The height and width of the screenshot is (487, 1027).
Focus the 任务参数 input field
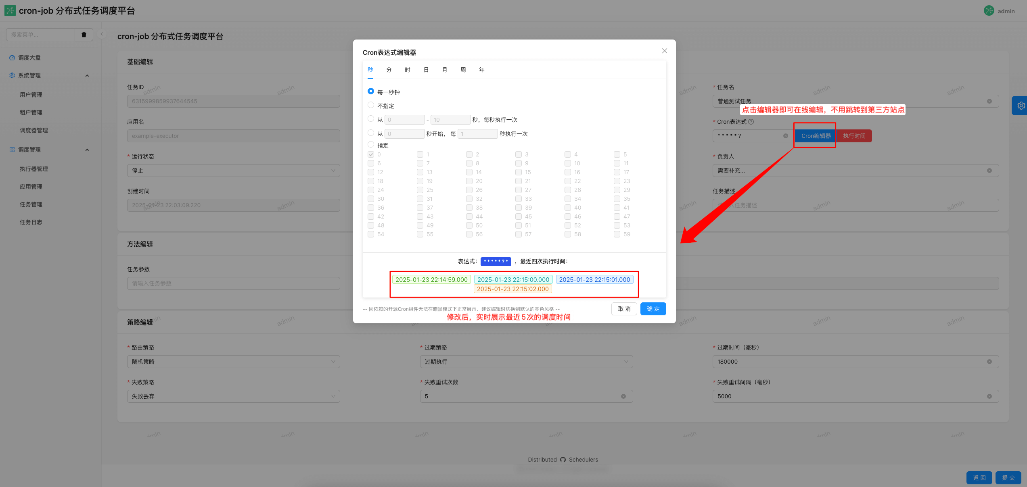[234, 283]
